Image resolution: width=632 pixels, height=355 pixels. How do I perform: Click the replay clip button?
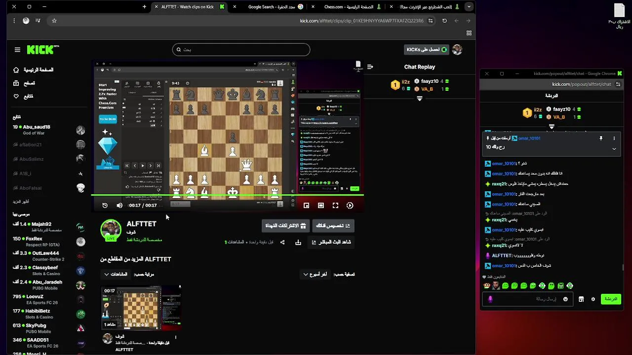pos(105,206)
